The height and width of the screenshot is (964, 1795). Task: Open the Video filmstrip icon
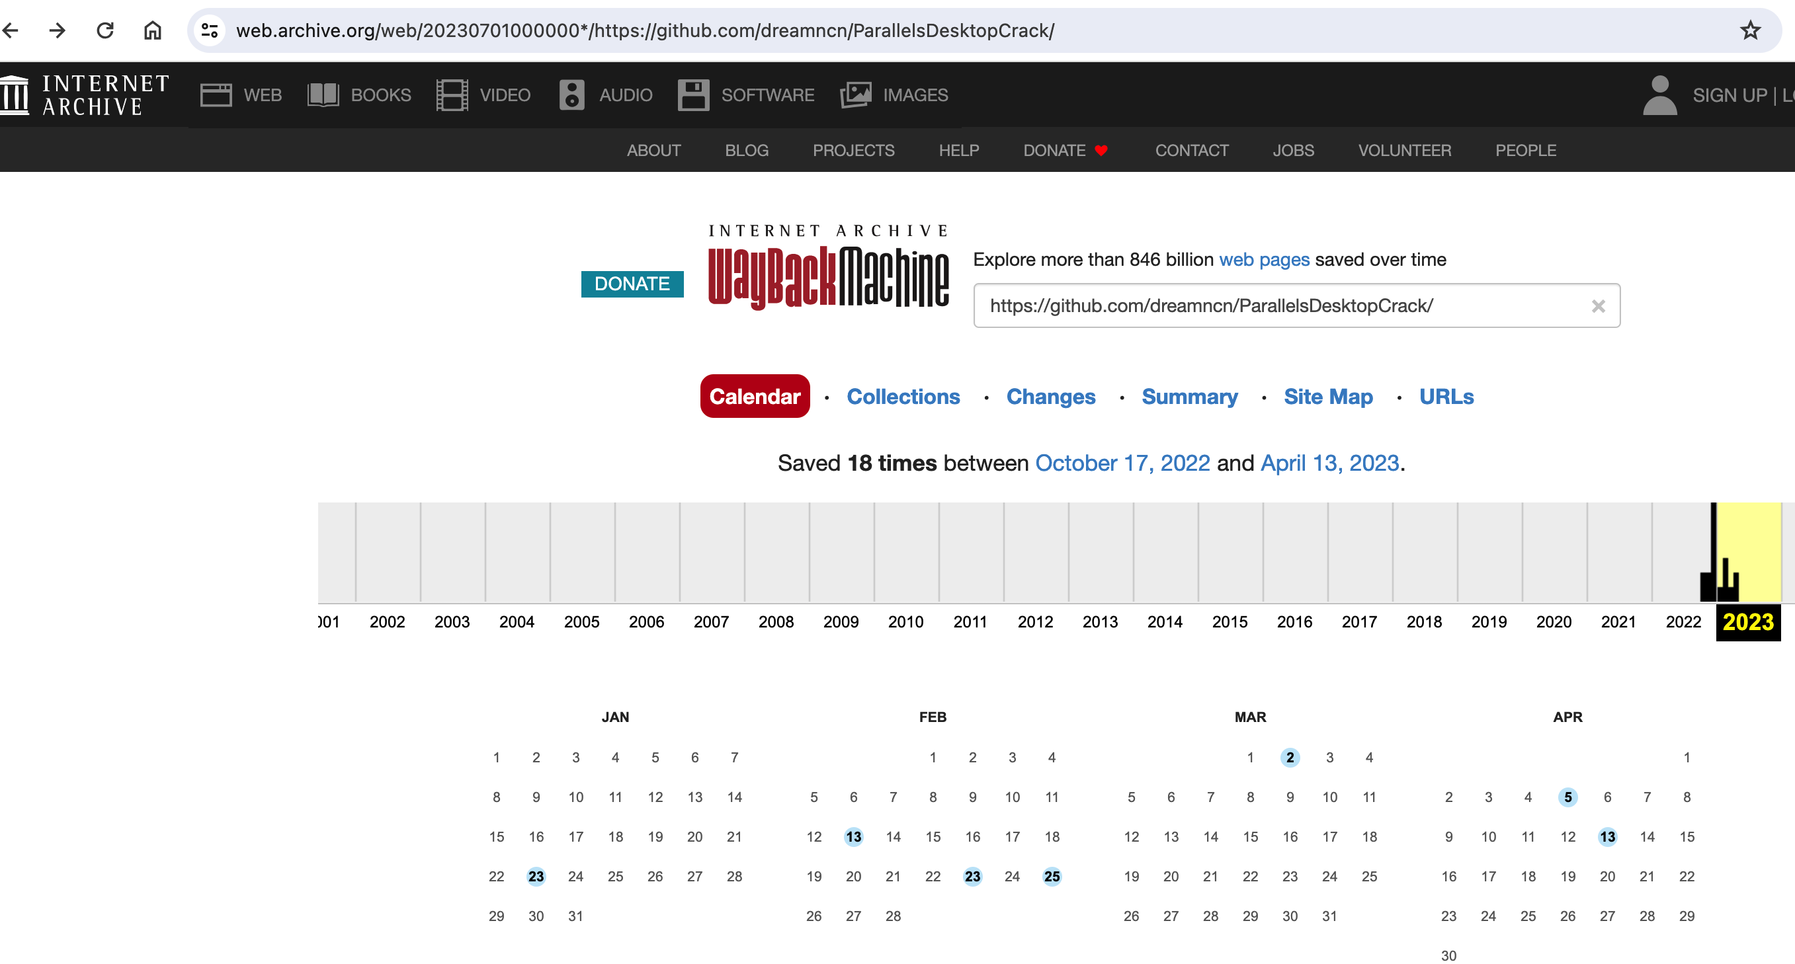[452, 95]
